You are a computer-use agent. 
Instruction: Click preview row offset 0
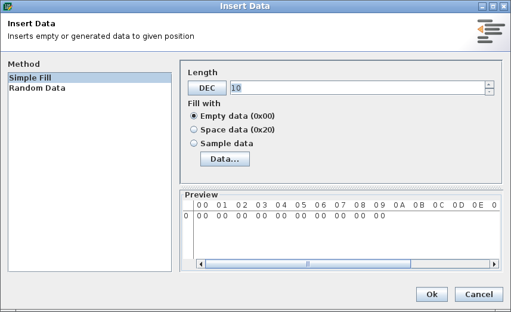pyautogui.click(x=186, y=216)
